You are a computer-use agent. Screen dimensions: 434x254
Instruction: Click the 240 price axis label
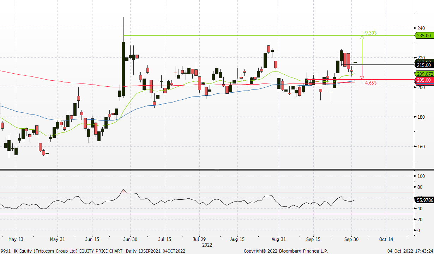(421, 28)
